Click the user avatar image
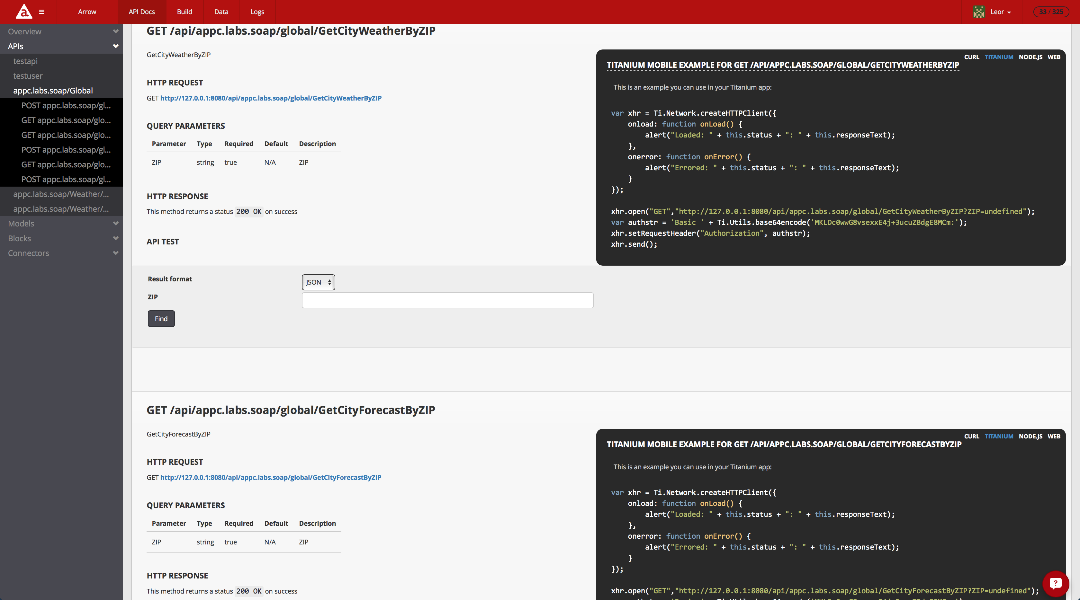Screen dimensions: 1080x600 tap(978, 12)
